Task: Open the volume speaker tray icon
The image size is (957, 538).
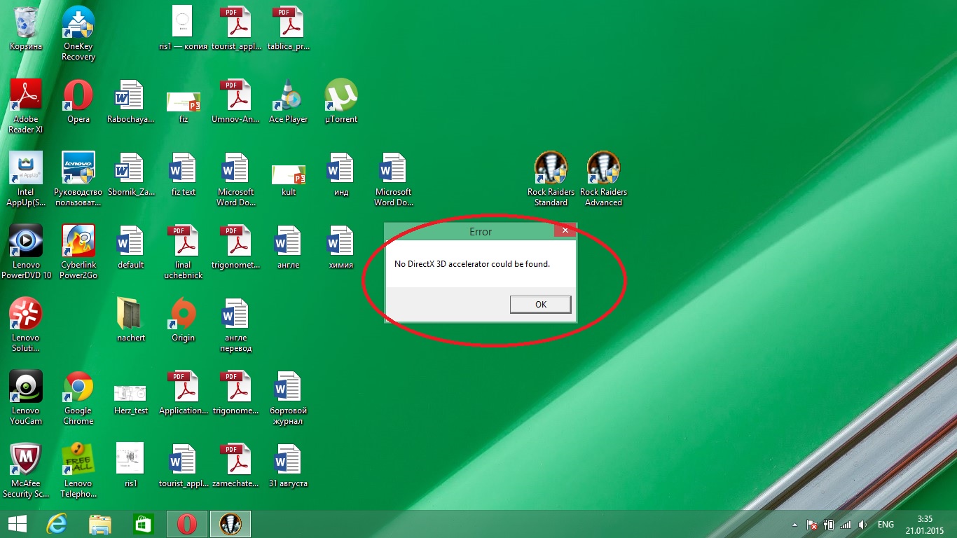Action: [862, 525]
